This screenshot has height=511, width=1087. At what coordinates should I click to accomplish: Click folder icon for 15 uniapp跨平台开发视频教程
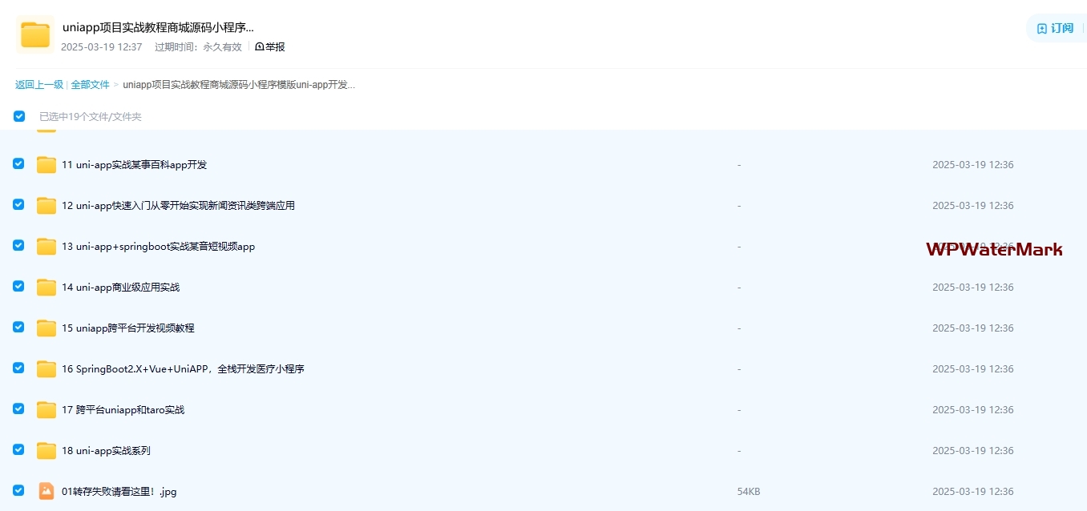[x=46, y=328]
